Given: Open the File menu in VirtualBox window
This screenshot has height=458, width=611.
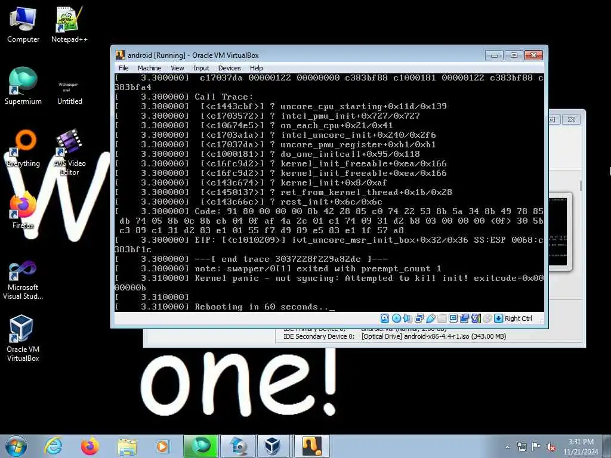Looking at the screenshot, I should 124,68.
